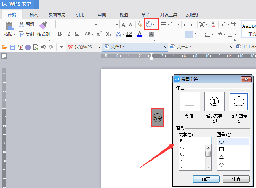Toggle bold formatting

(x=60, y=34)
